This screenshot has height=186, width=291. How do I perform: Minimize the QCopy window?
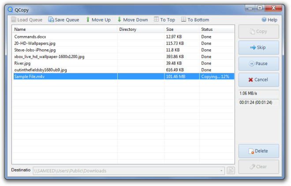click(250, 8)
